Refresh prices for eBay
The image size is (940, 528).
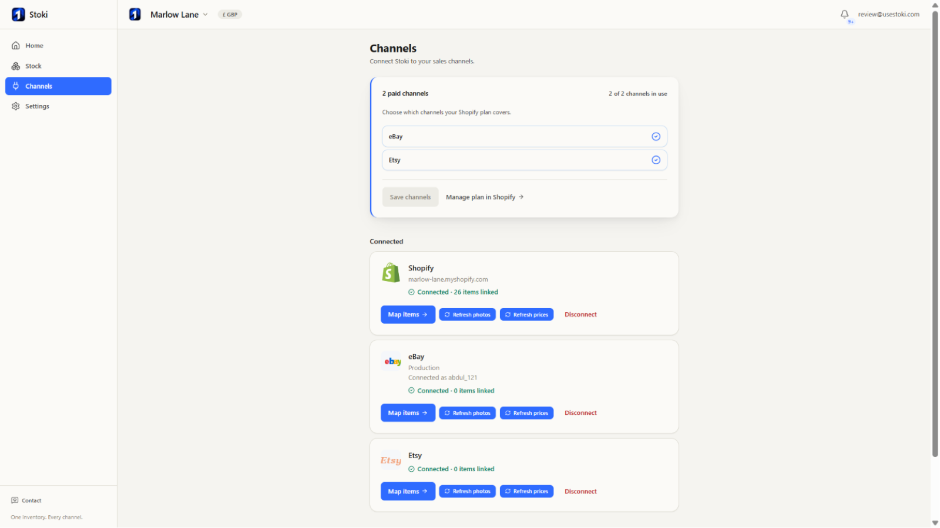(526, 413)
